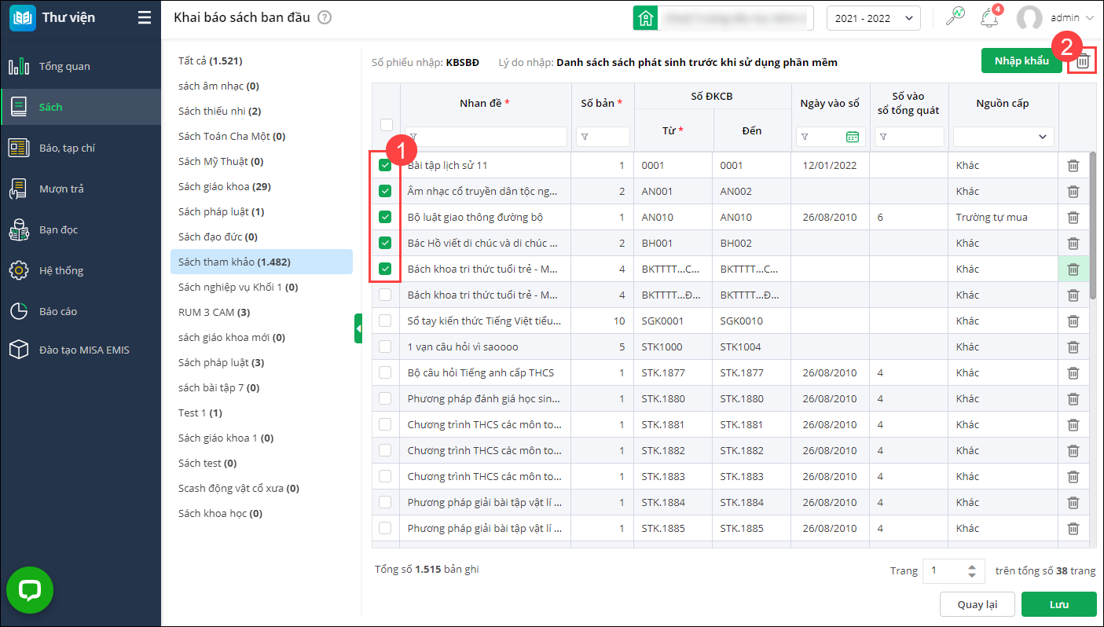
Task: Delete the row Bộ luật giao thông đường bộ
Action: click(1073, 218)
